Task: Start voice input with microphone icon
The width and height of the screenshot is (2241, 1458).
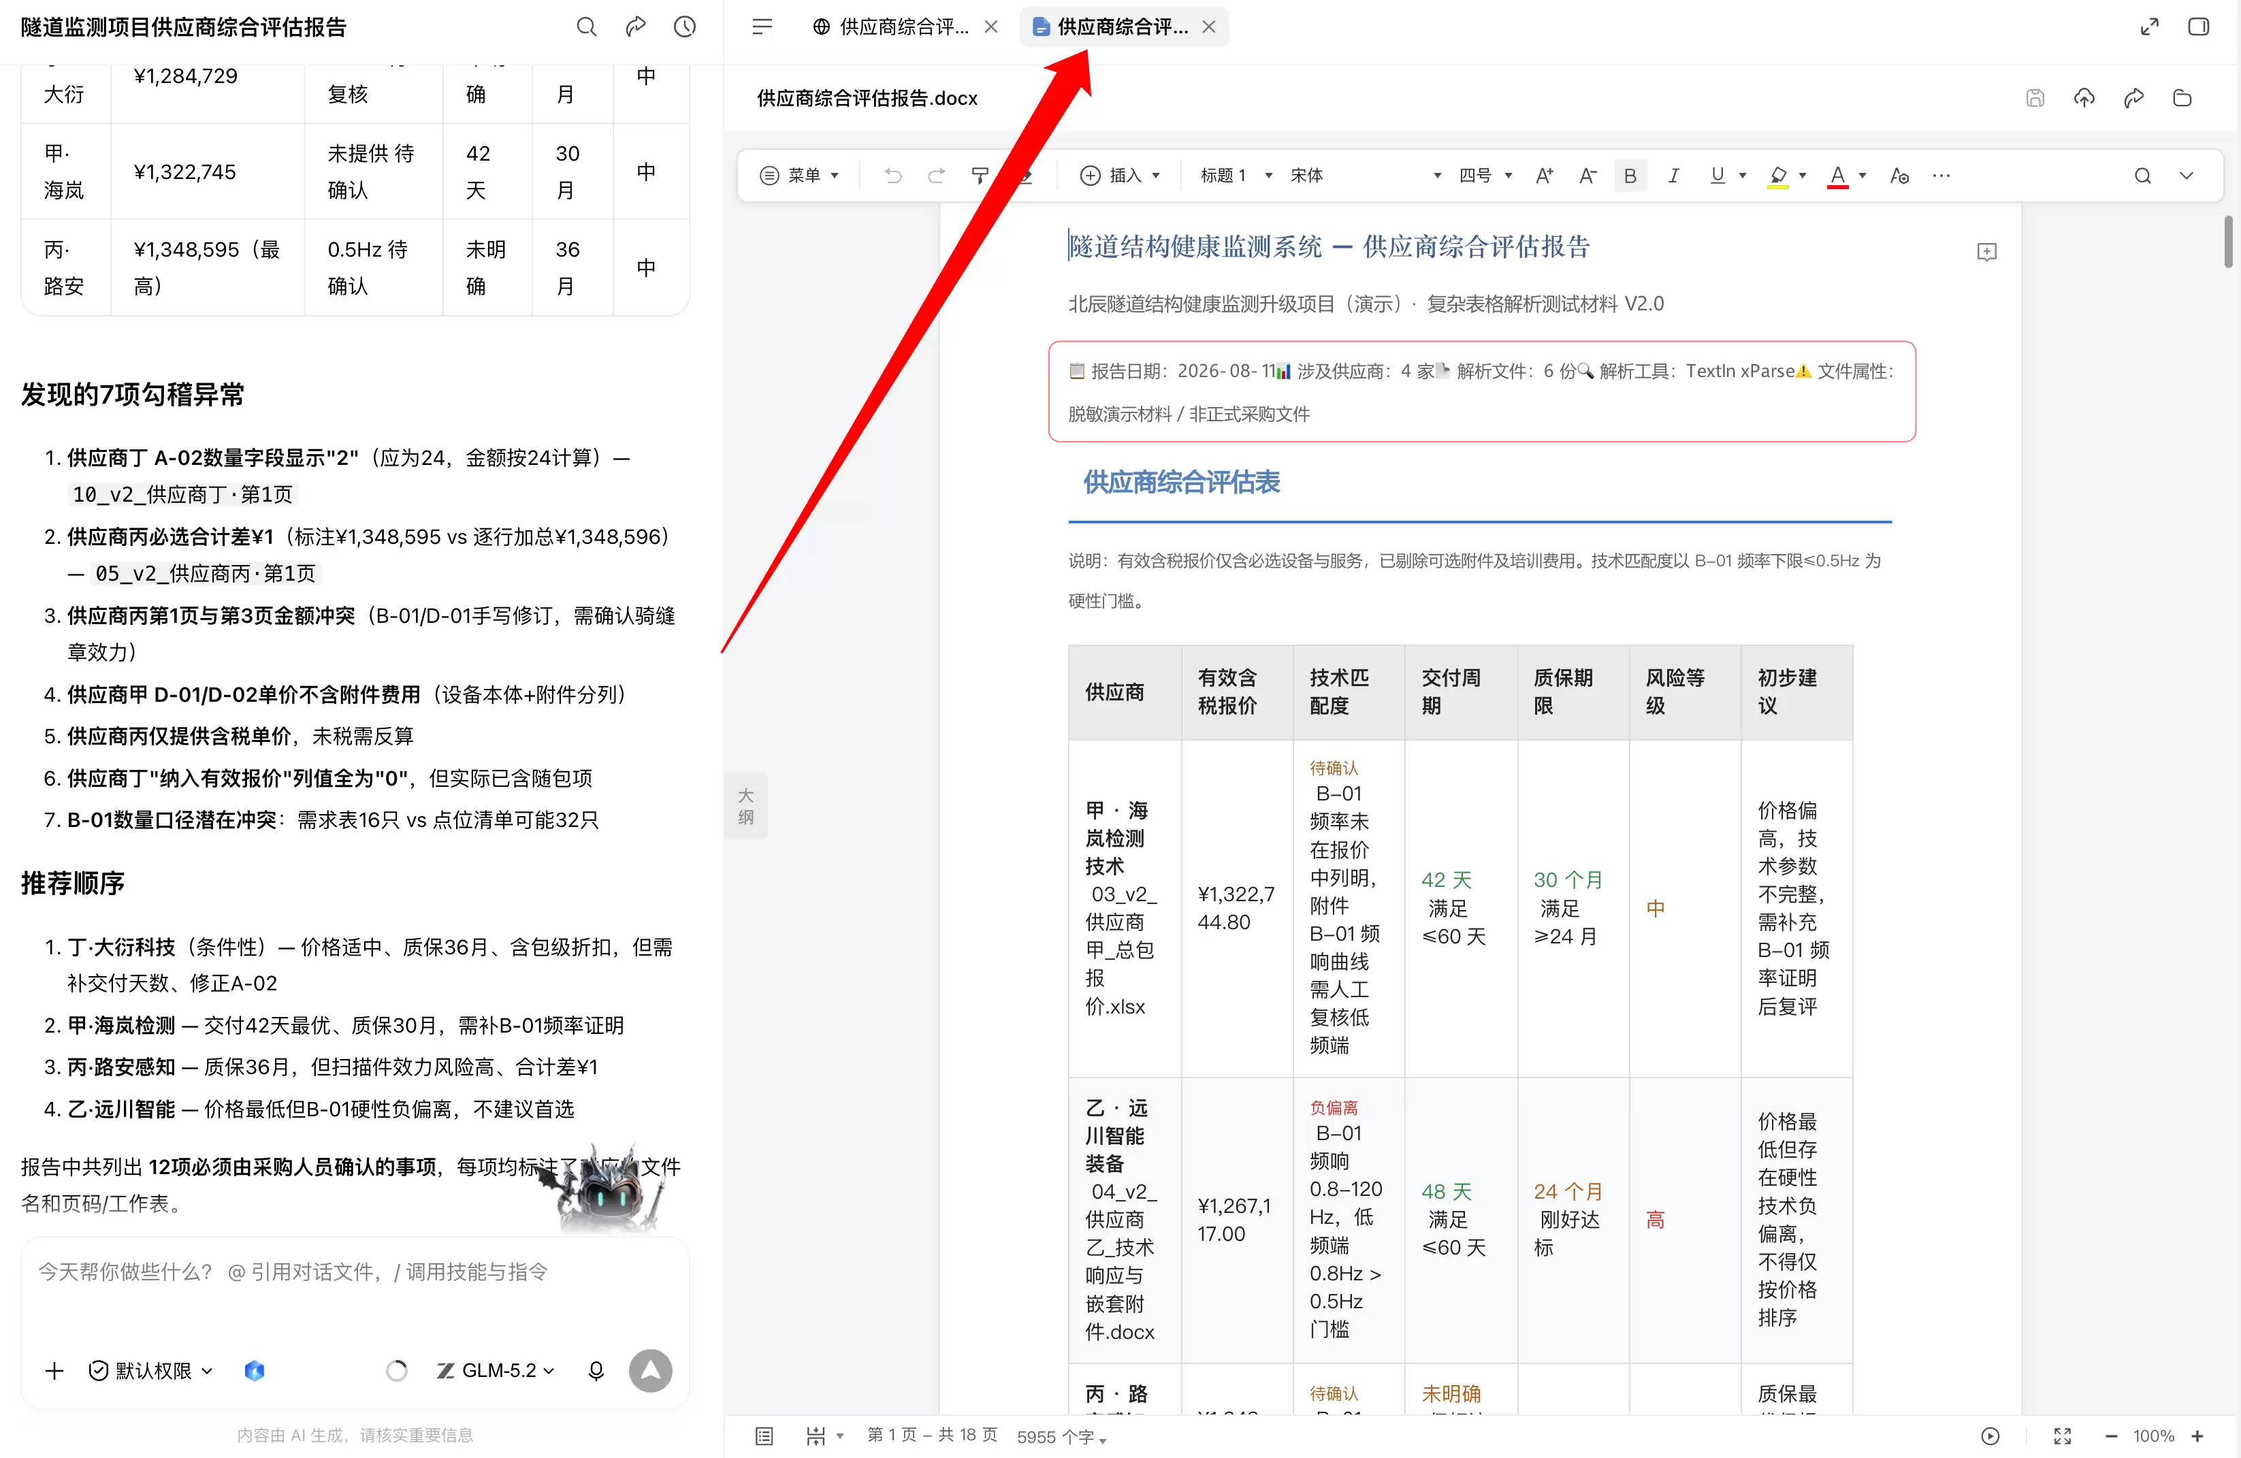Action: 595,1370
